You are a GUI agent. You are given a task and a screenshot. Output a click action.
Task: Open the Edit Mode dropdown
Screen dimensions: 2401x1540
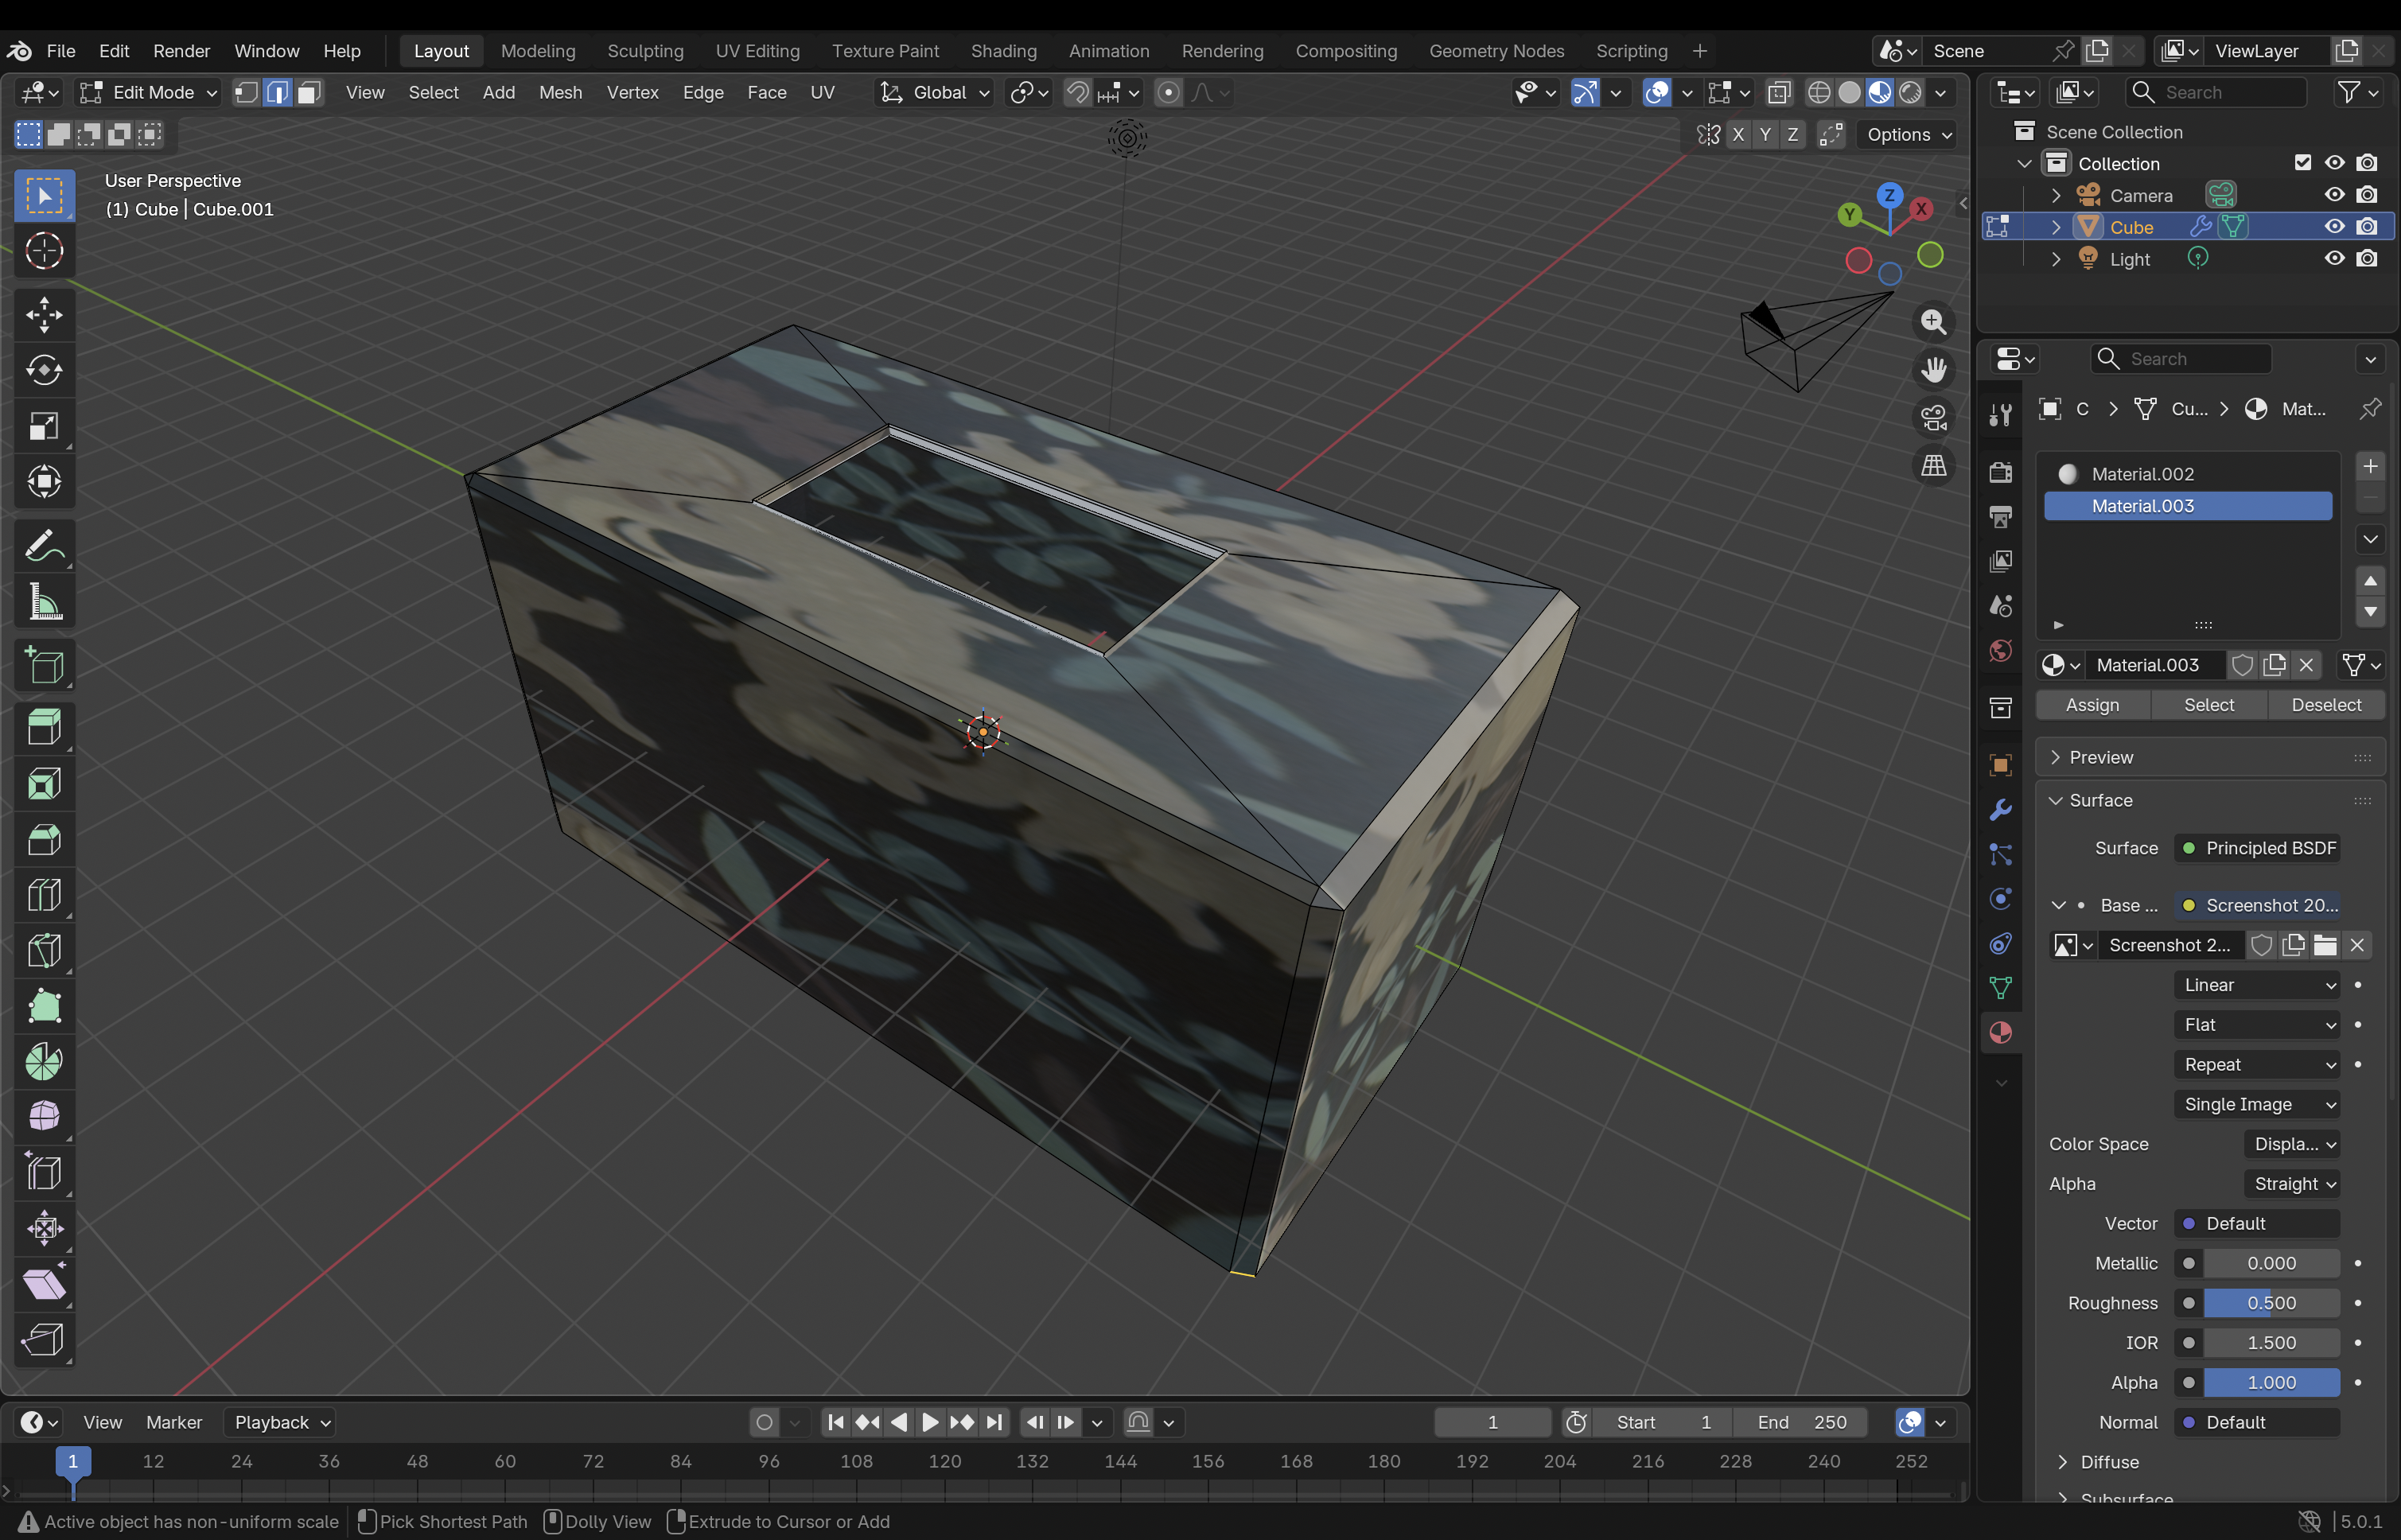[x=150, y=93]
